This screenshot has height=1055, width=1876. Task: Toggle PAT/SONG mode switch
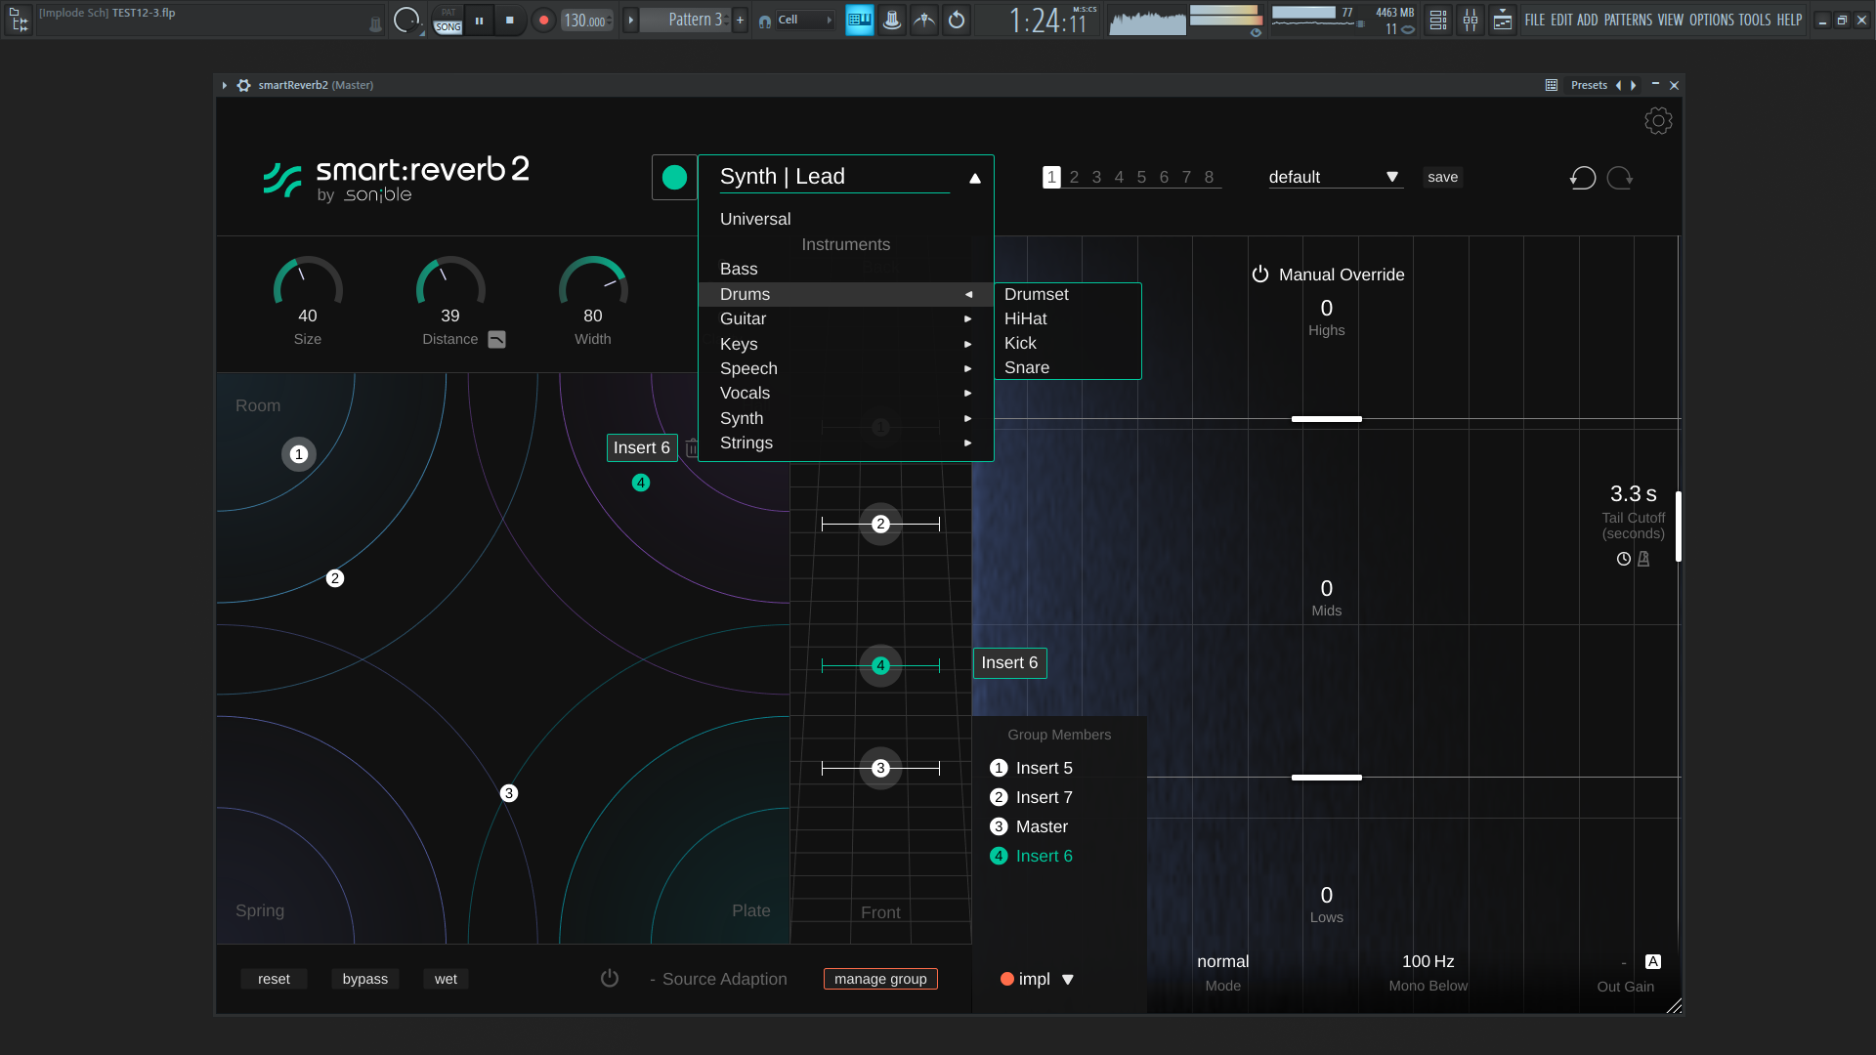tap(448, 21)
